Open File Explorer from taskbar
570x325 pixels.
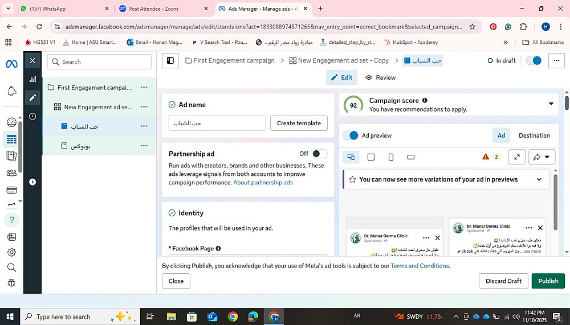pyautogui.click(x=171, y=316)
